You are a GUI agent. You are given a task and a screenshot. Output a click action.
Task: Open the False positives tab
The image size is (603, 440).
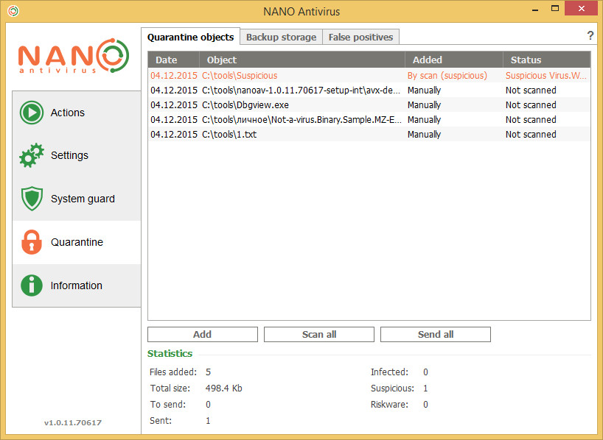360,37
